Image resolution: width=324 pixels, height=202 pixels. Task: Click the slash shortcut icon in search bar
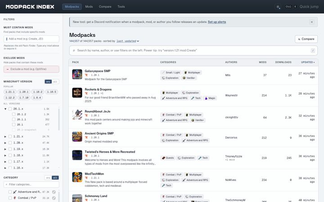click(313, 50)
